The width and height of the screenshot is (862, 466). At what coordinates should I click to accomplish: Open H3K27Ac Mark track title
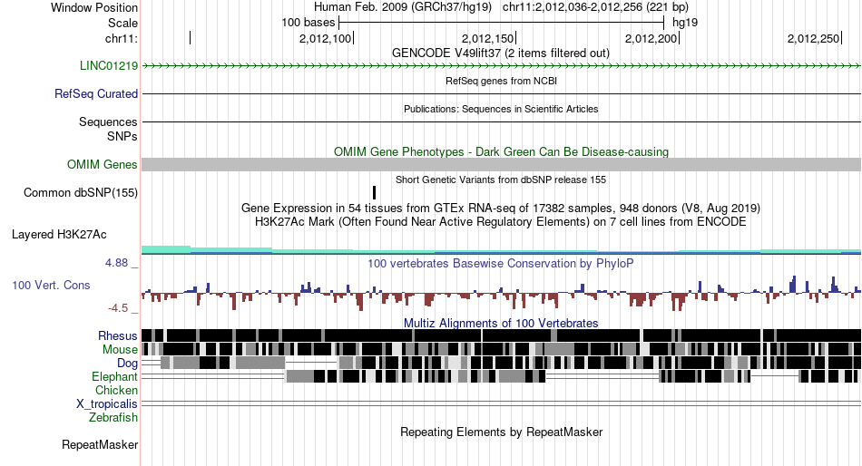coord(501,222)
